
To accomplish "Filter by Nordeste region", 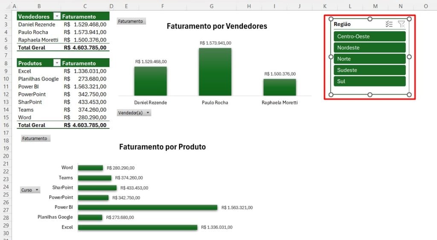I will tap(370, 48).
